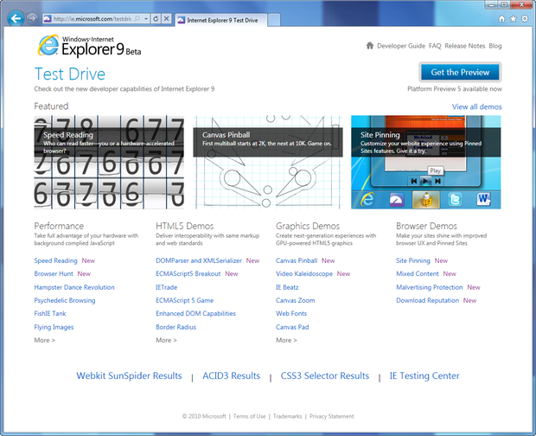Image resolution: width=536 pixels, height=436 pixels.
Task: Open the Web Fonts demo
Action: [x=291, y=313]
